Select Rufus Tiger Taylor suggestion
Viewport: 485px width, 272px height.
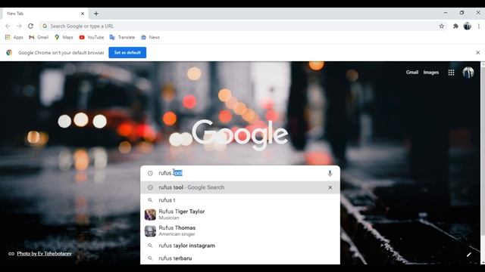click(240, 215)
